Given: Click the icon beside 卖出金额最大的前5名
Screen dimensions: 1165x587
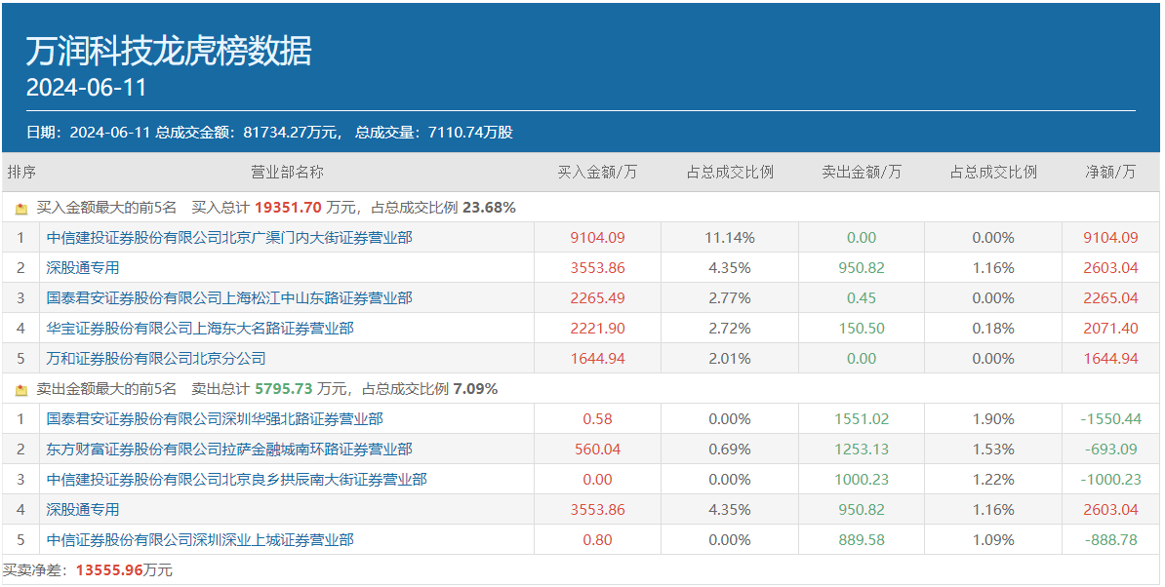Looking at the screenshot, I should tap(21, 390).
